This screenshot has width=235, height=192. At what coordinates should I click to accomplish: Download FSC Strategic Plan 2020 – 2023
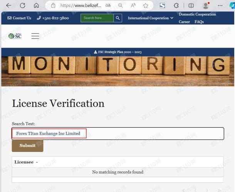pos(117,52)
